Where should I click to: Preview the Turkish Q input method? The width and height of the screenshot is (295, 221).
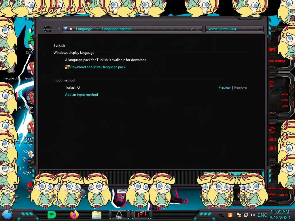tap(224, 87)
